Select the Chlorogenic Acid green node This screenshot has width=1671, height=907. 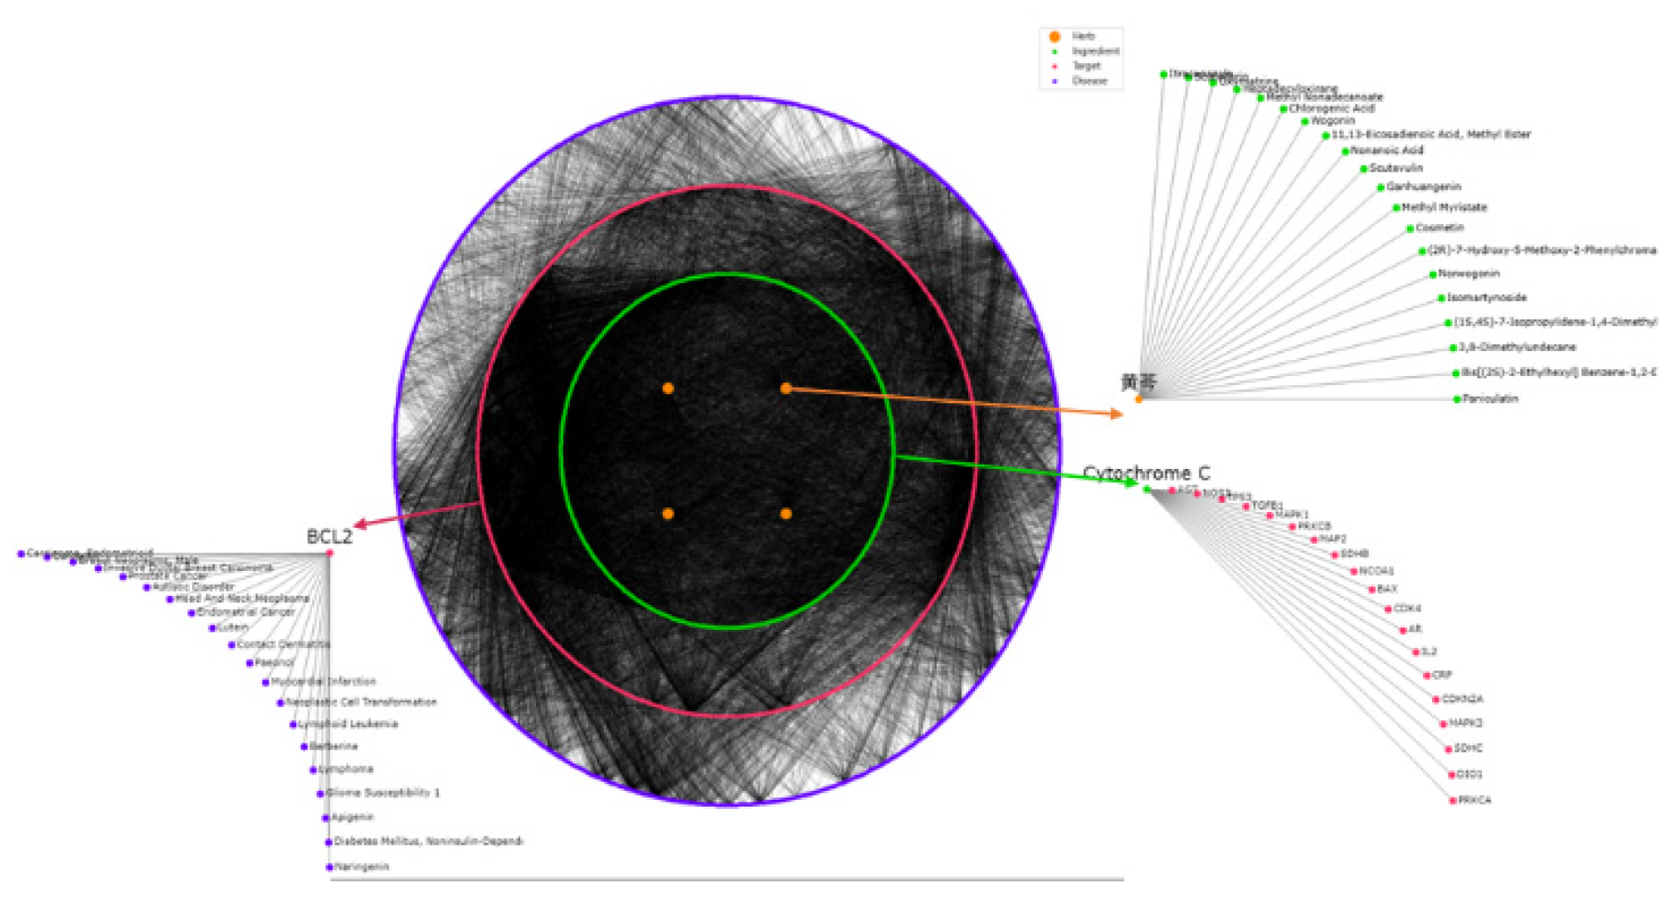coord(1284,109)
